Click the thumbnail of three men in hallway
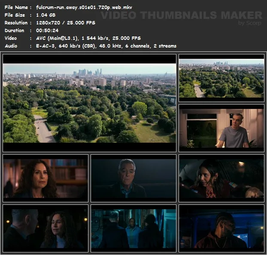 (x=133, y=228)
